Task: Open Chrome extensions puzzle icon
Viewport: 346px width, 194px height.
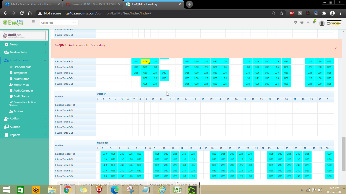Action: (324, 13)
